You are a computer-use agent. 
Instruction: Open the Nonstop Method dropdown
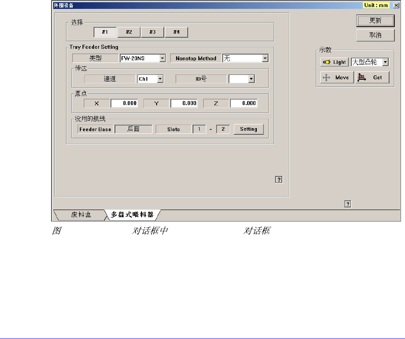click(265, 58)
